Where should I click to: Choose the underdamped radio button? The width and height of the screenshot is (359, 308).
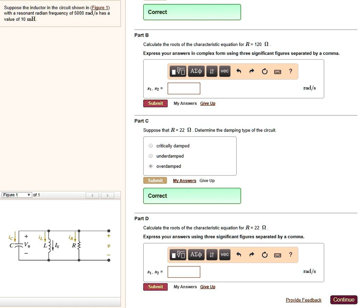pyautogui.click(x=150, y=156)
